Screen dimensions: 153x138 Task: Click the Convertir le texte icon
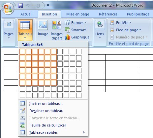point(22,118)
